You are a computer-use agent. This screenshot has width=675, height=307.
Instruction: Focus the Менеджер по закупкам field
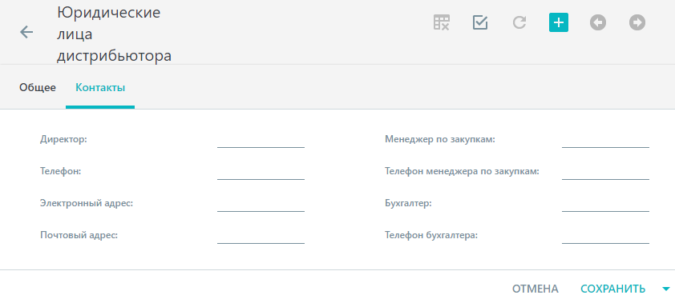tap(606, 140)
